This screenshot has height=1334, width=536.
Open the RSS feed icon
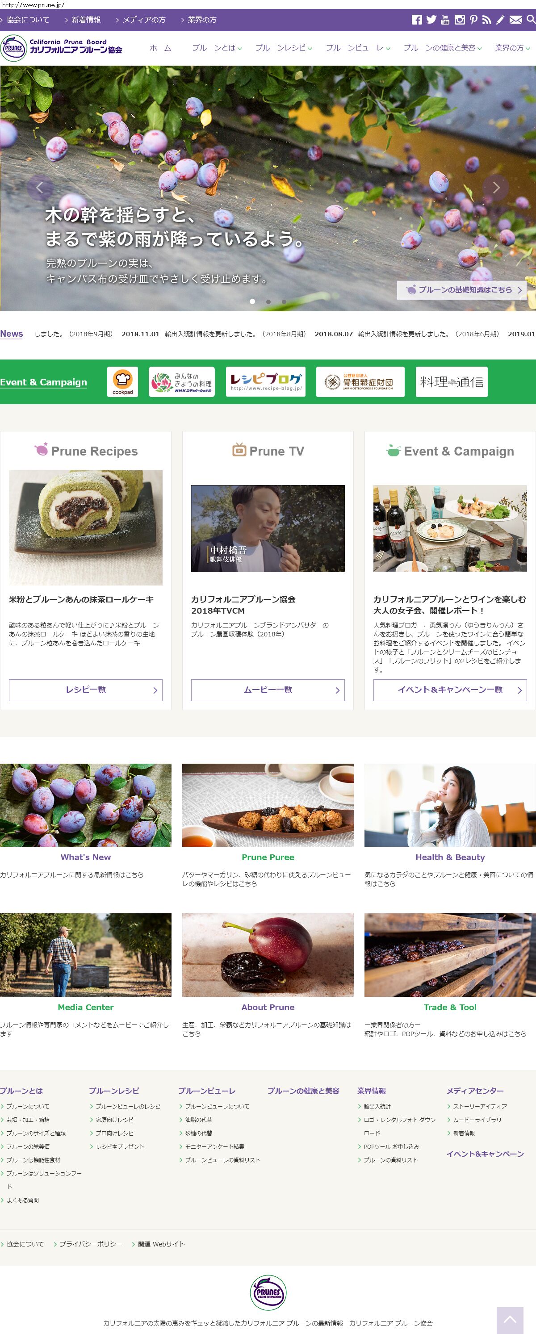point(486,20)
